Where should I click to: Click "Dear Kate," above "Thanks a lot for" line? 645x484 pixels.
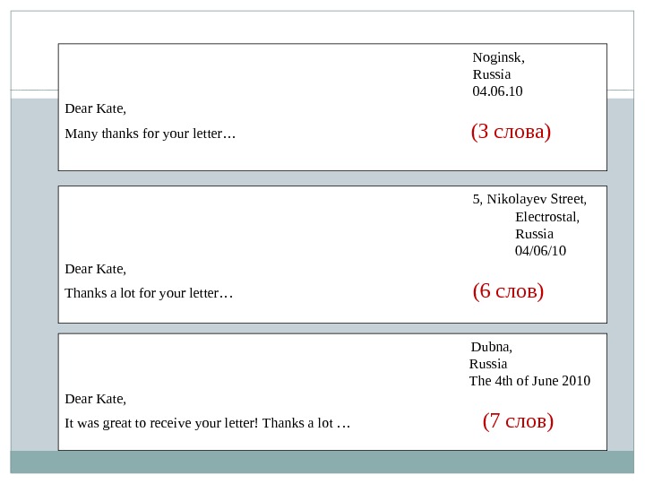(96, 268)
